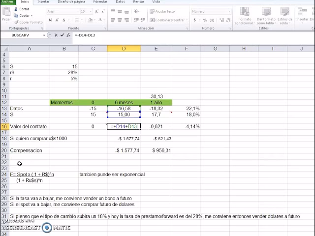Expand the Name Box dropdown arrow
Screen dimensions: 315x236
[44, 35]
